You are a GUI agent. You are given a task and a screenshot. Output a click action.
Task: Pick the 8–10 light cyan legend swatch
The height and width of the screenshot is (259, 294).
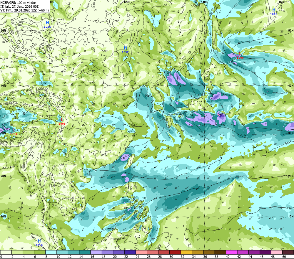pyautogui.click(x=51, y=252)
